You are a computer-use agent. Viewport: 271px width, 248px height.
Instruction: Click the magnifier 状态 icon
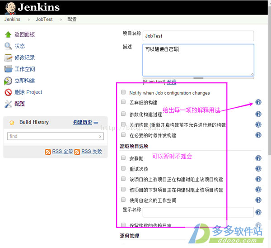[x=8, y=46]
